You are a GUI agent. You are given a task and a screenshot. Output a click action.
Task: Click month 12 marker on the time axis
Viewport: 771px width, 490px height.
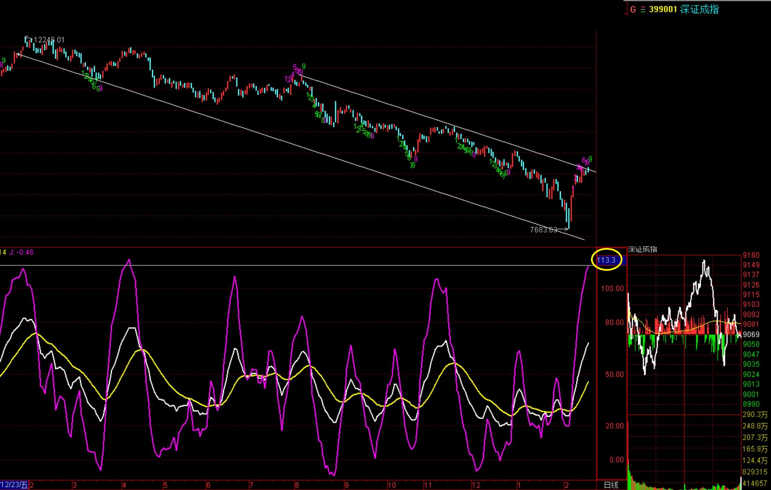(476, 485)
